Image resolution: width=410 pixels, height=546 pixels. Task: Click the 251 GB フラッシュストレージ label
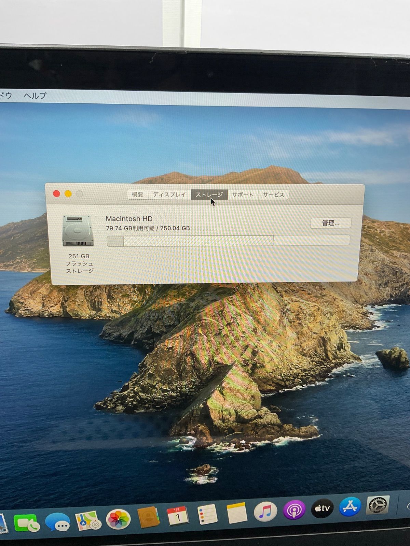pyautogui.click(x=79, y=263)
